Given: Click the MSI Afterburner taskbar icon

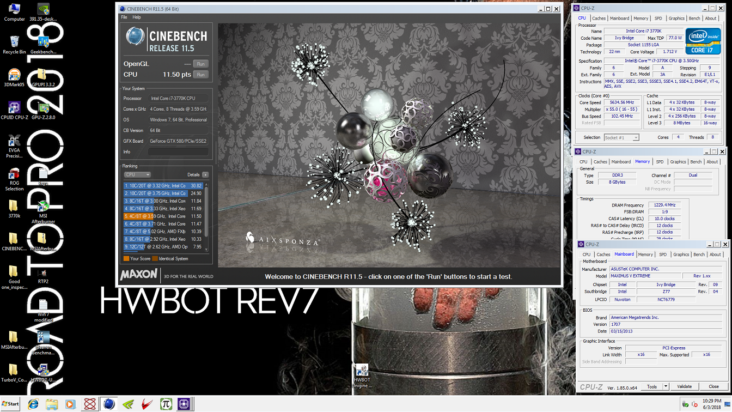Looking at the screenshot, I should tap(147, 404).
